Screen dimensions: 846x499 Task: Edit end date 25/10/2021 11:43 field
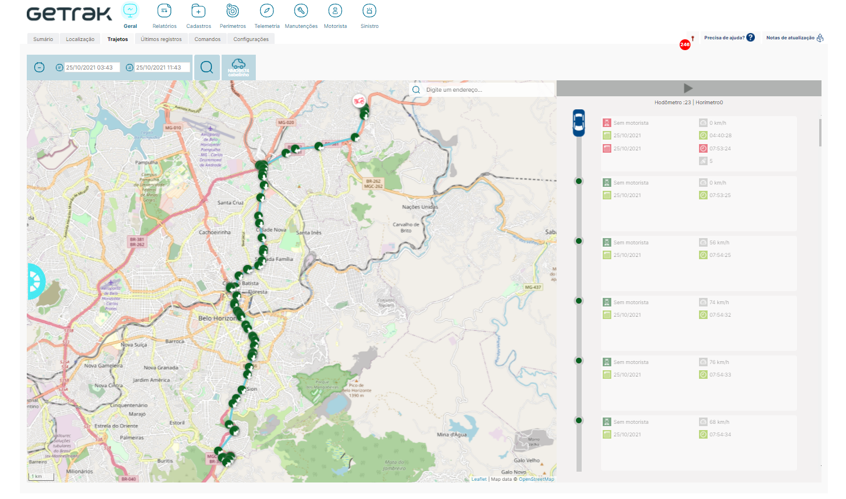pyautogui.click(x=162, y=67)
